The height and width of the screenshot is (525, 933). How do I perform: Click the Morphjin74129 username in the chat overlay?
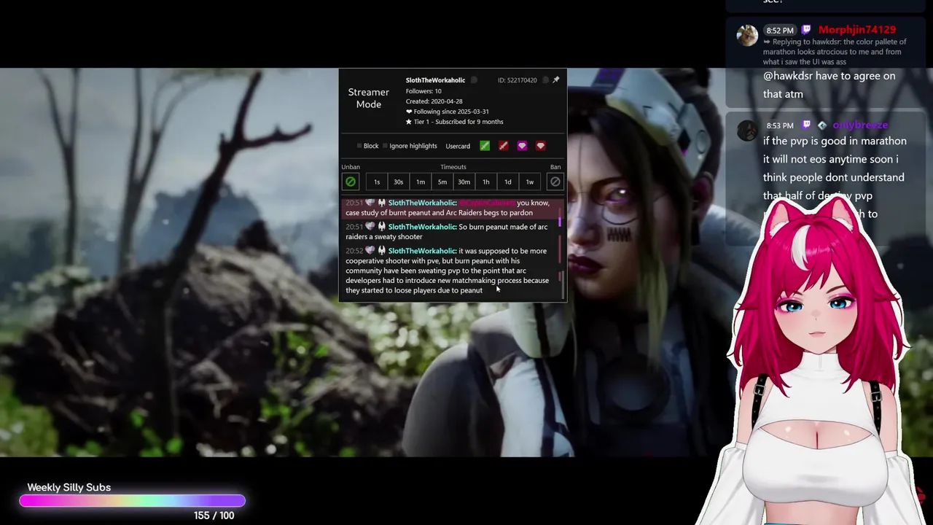(x=856, y=30)
